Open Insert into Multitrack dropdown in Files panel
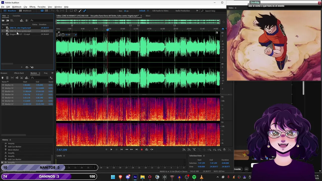322x181 pixels. tap(22, 20)
